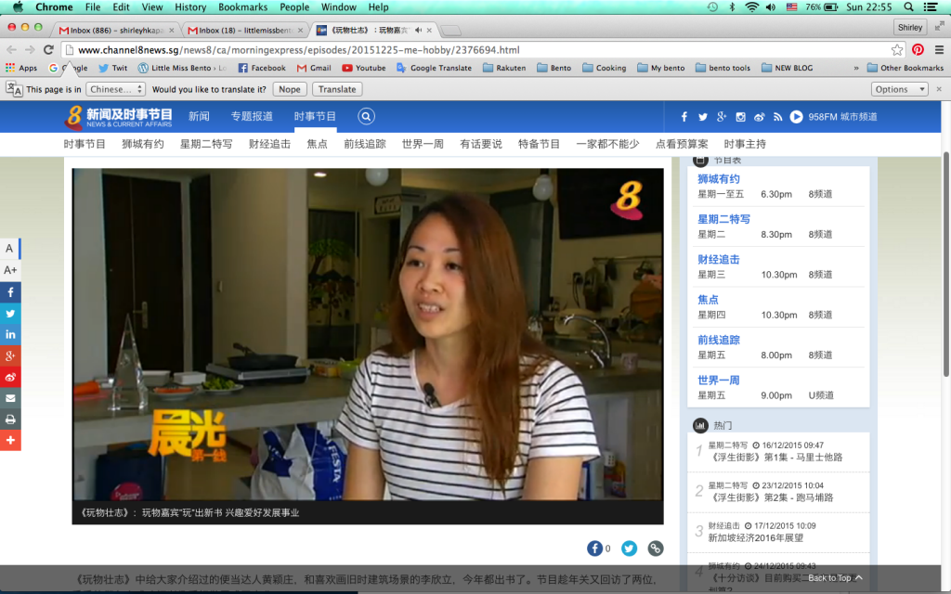Share via Google Plus in the left sidebar
The width and height of the screenshot is (951, 594).
[x=10, y=355]
